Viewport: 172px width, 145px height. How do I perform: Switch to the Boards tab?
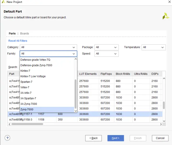tap(24, 33)
